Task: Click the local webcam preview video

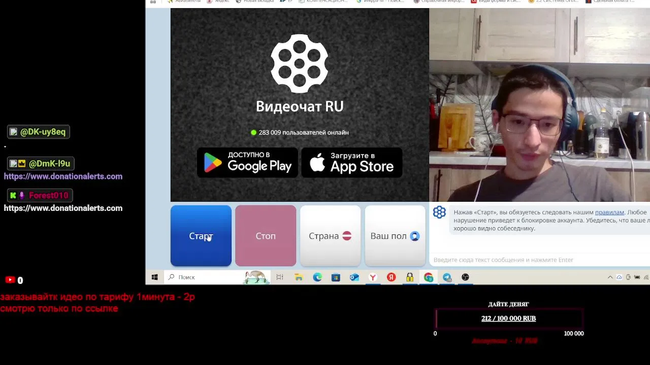Action: pos(539,105)
